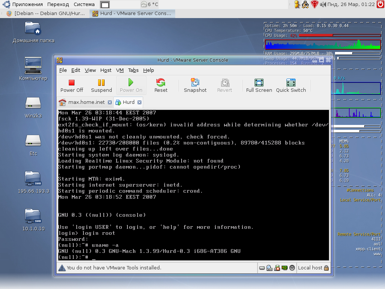Open the volume control speaker icon
385x289 pixels.
click(323, 5)
